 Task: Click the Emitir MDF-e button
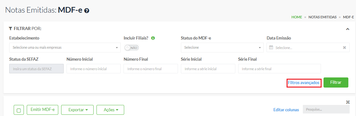42,110
